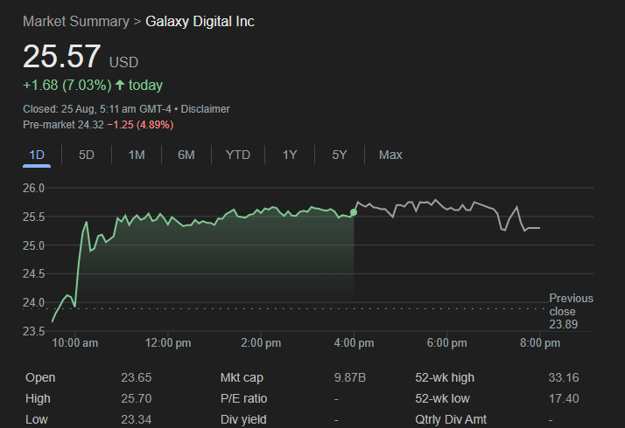Show the Max history chart
This screenshot has height=428, width=625.
[x=390, y=155]
